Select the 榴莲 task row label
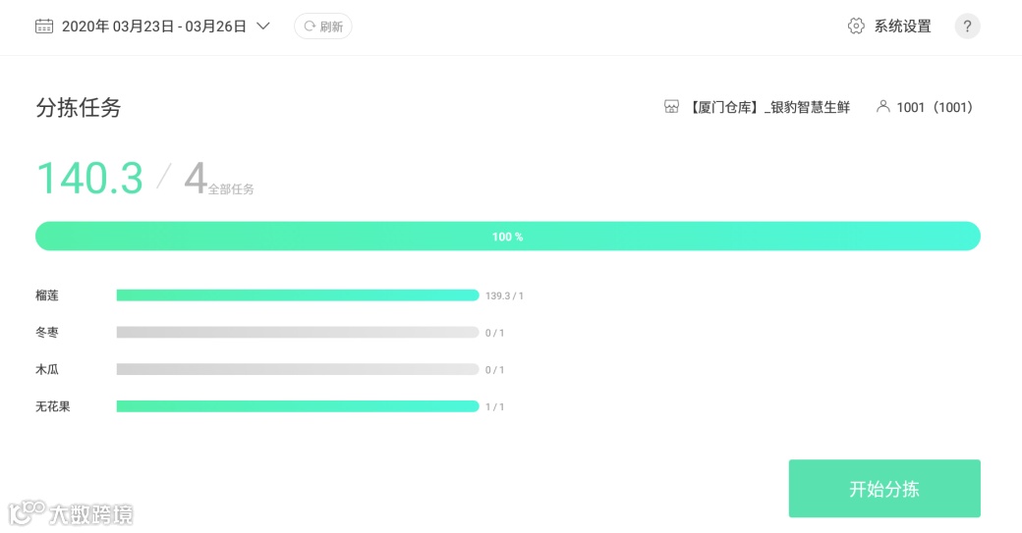The image size is (1022, 533). 47,295
